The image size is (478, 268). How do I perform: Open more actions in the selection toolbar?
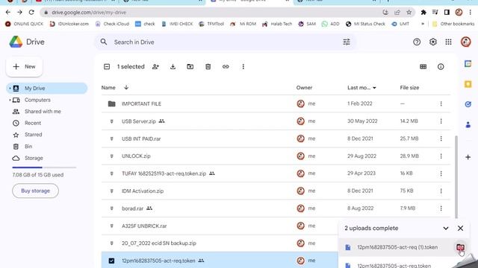(243, 66)
